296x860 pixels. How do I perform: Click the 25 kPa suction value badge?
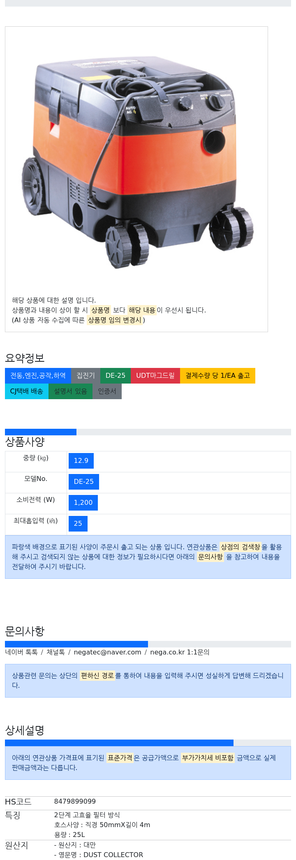click(x=78, y=524)
